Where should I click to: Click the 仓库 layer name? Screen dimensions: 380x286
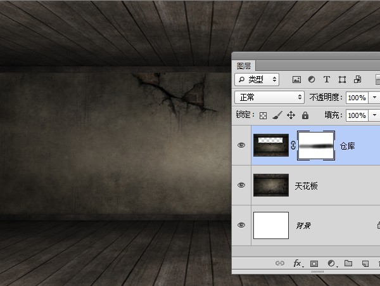pyautogui.click(x=348, y=146)
